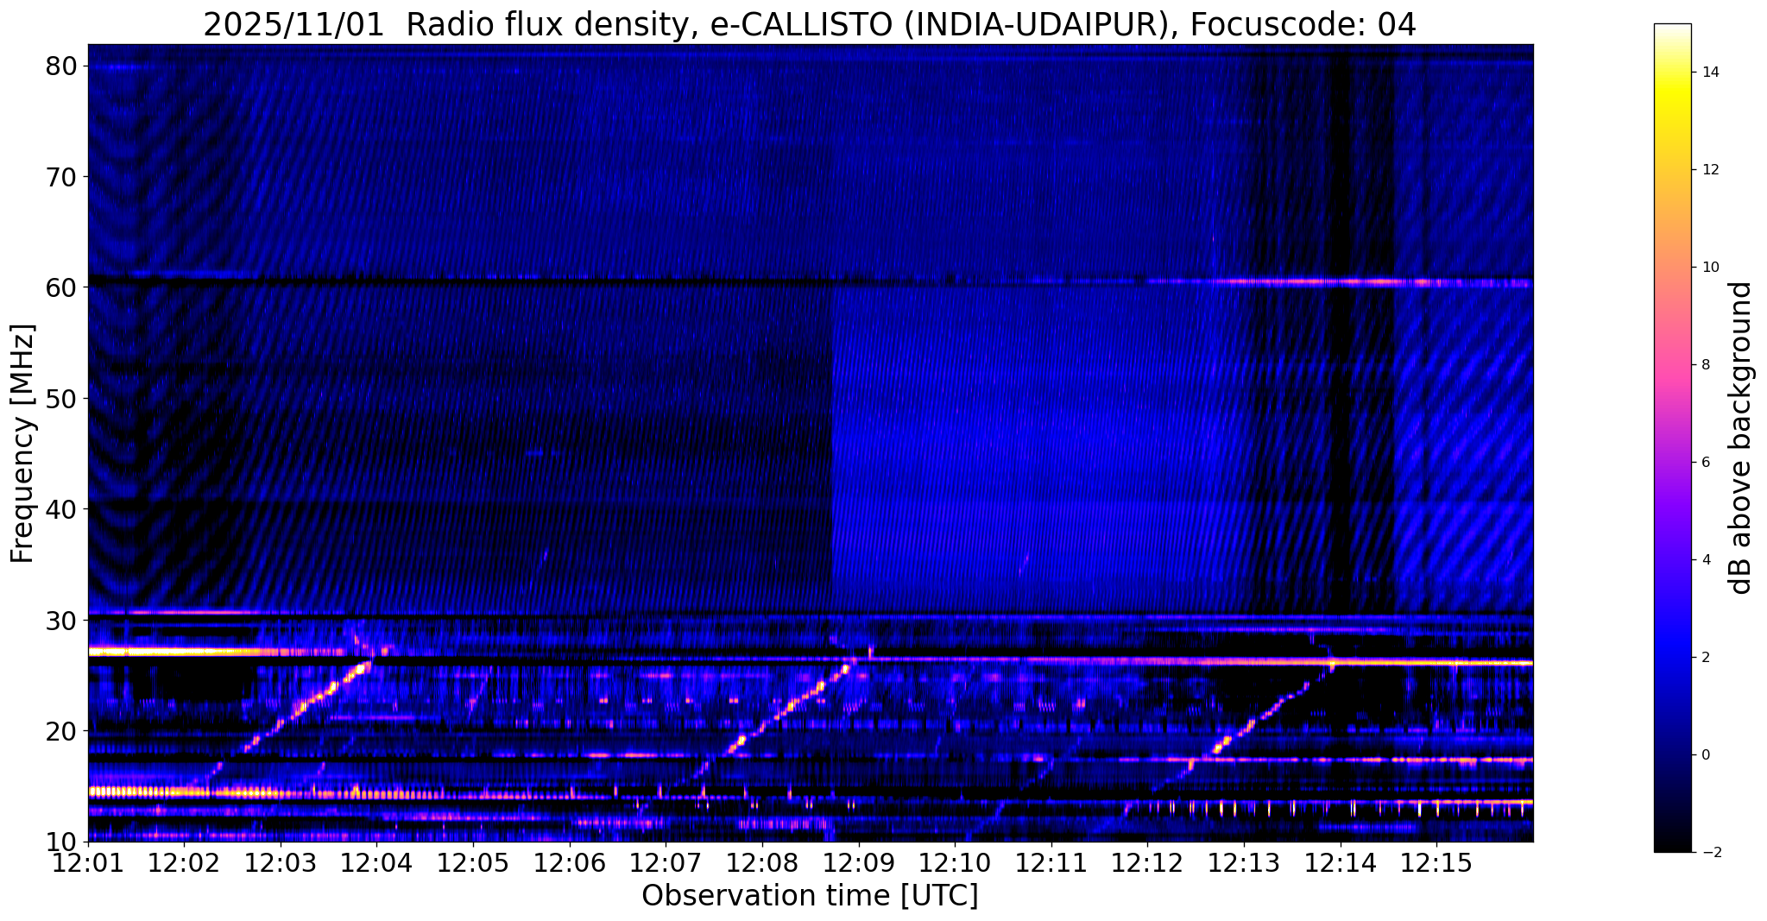Click the 12:01 time tick label
Image resolution: width=1767 pixels, height=921 pixels.
pos(88,864)
